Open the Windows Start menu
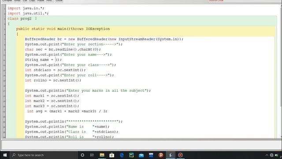282x159 pixels. click(5, 155)
